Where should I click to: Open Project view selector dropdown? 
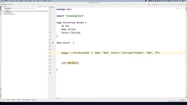(x=5, y=6)
